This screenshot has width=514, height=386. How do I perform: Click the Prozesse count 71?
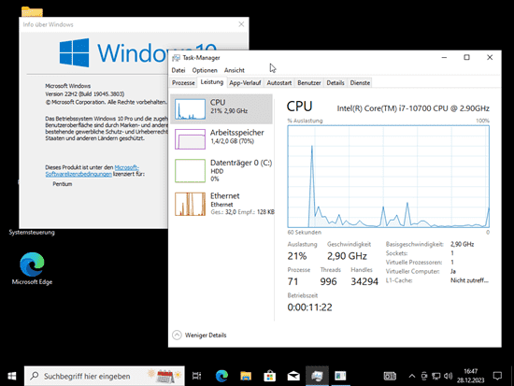293,281
